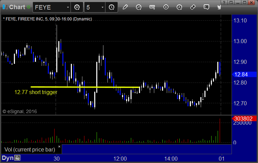Image resolution: width=258 pixels, height=163 pixels.
Task: Click the GET tools icon
Action: [x=152, y=7]
